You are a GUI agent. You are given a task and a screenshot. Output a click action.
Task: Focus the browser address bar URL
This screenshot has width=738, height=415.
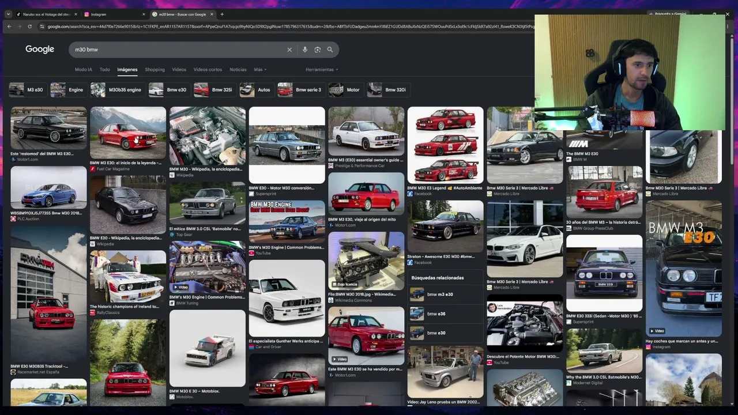(x=291, y=27)
